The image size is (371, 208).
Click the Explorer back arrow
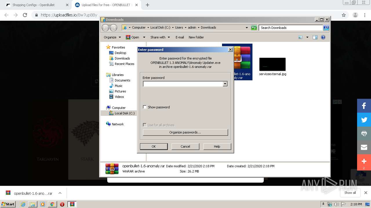click(105, 28)
